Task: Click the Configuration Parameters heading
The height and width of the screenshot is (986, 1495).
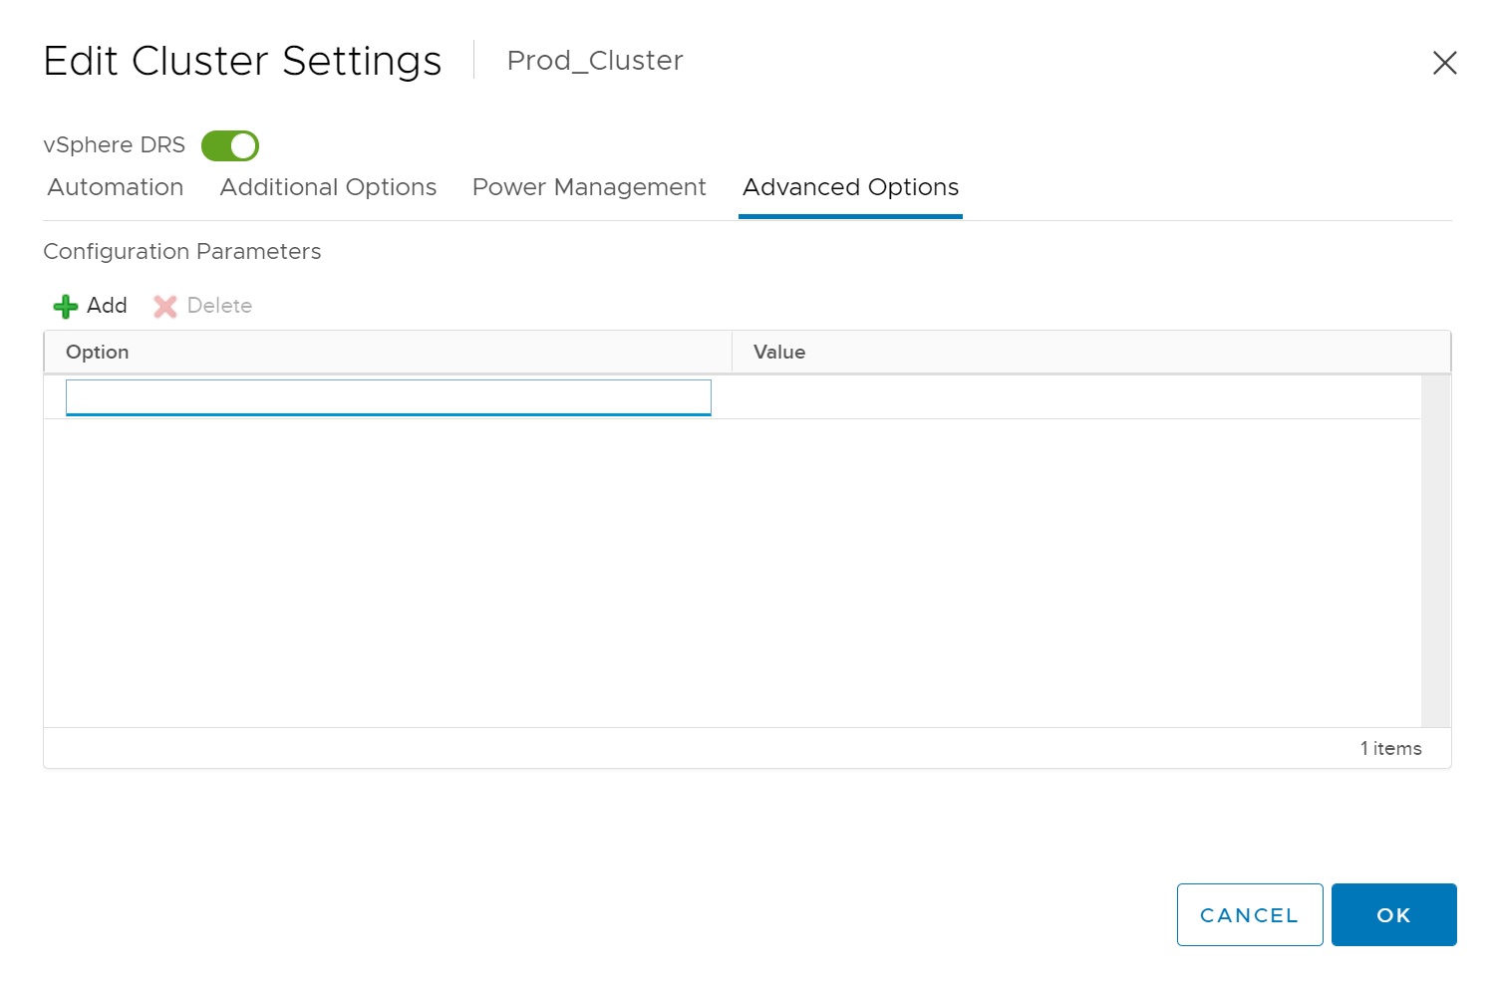Action: tap(182, 252)
